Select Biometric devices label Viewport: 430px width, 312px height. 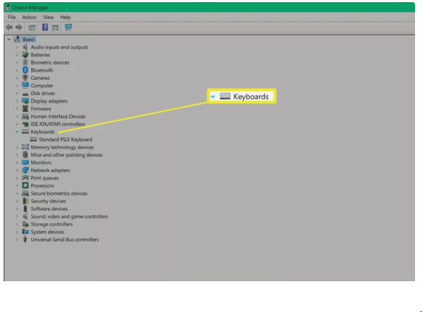point(50,63)
